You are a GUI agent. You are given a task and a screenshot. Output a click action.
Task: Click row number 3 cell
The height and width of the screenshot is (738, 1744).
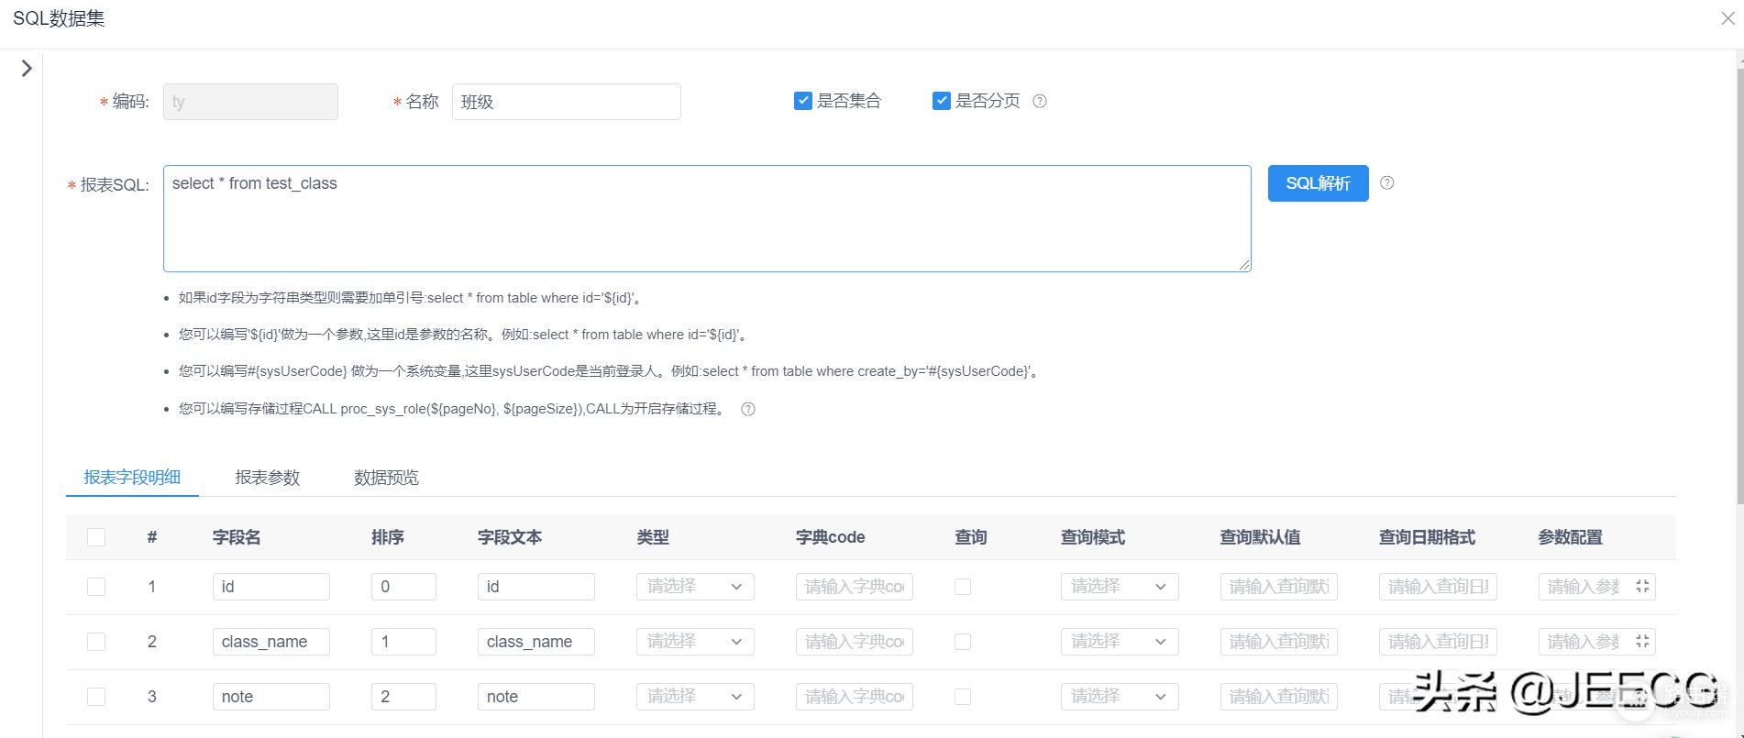pyautogui.click(x=152, y=697)
